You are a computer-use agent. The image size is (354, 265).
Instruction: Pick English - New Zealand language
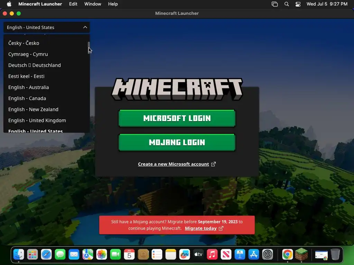tap(46, 109)
